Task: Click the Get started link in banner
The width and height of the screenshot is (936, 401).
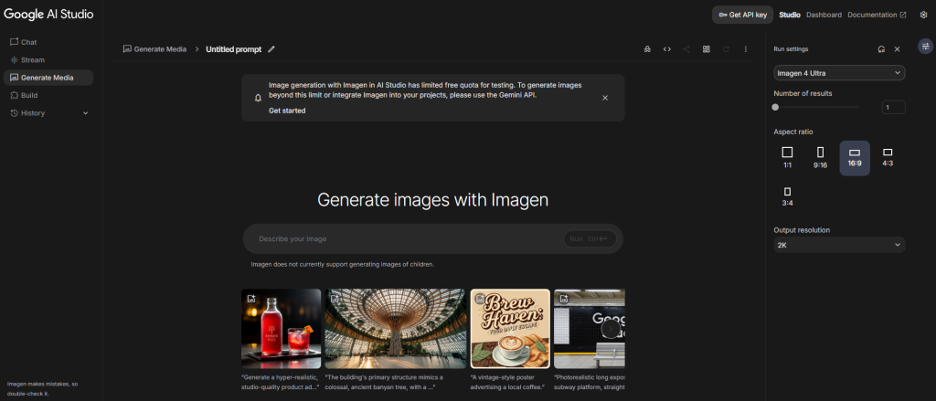Action: point(287,111)
